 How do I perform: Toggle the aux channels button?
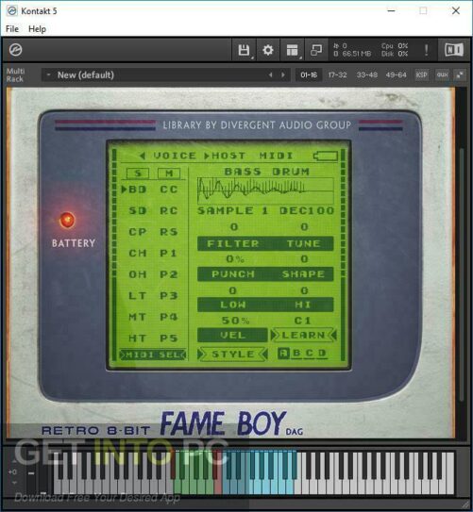coord(442,74)
